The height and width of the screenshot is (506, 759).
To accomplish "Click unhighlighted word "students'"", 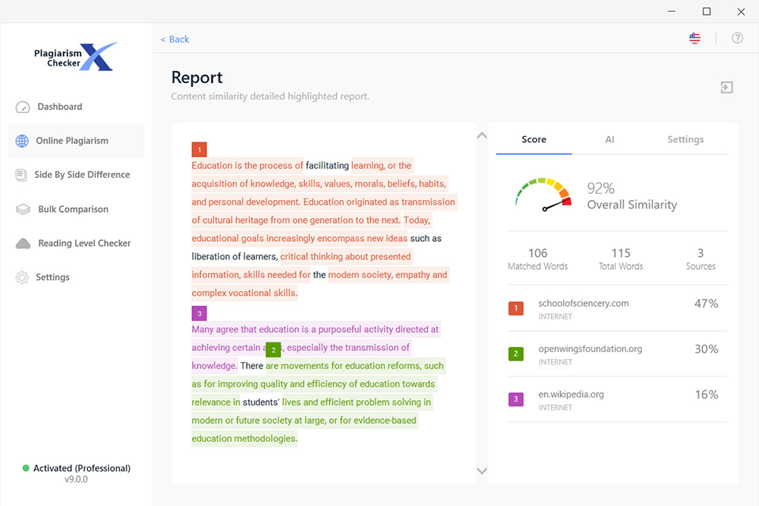I will point(262,402).
